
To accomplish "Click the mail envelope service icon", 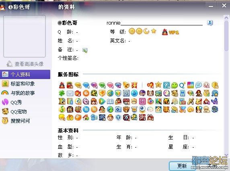I will coord(70,93).
